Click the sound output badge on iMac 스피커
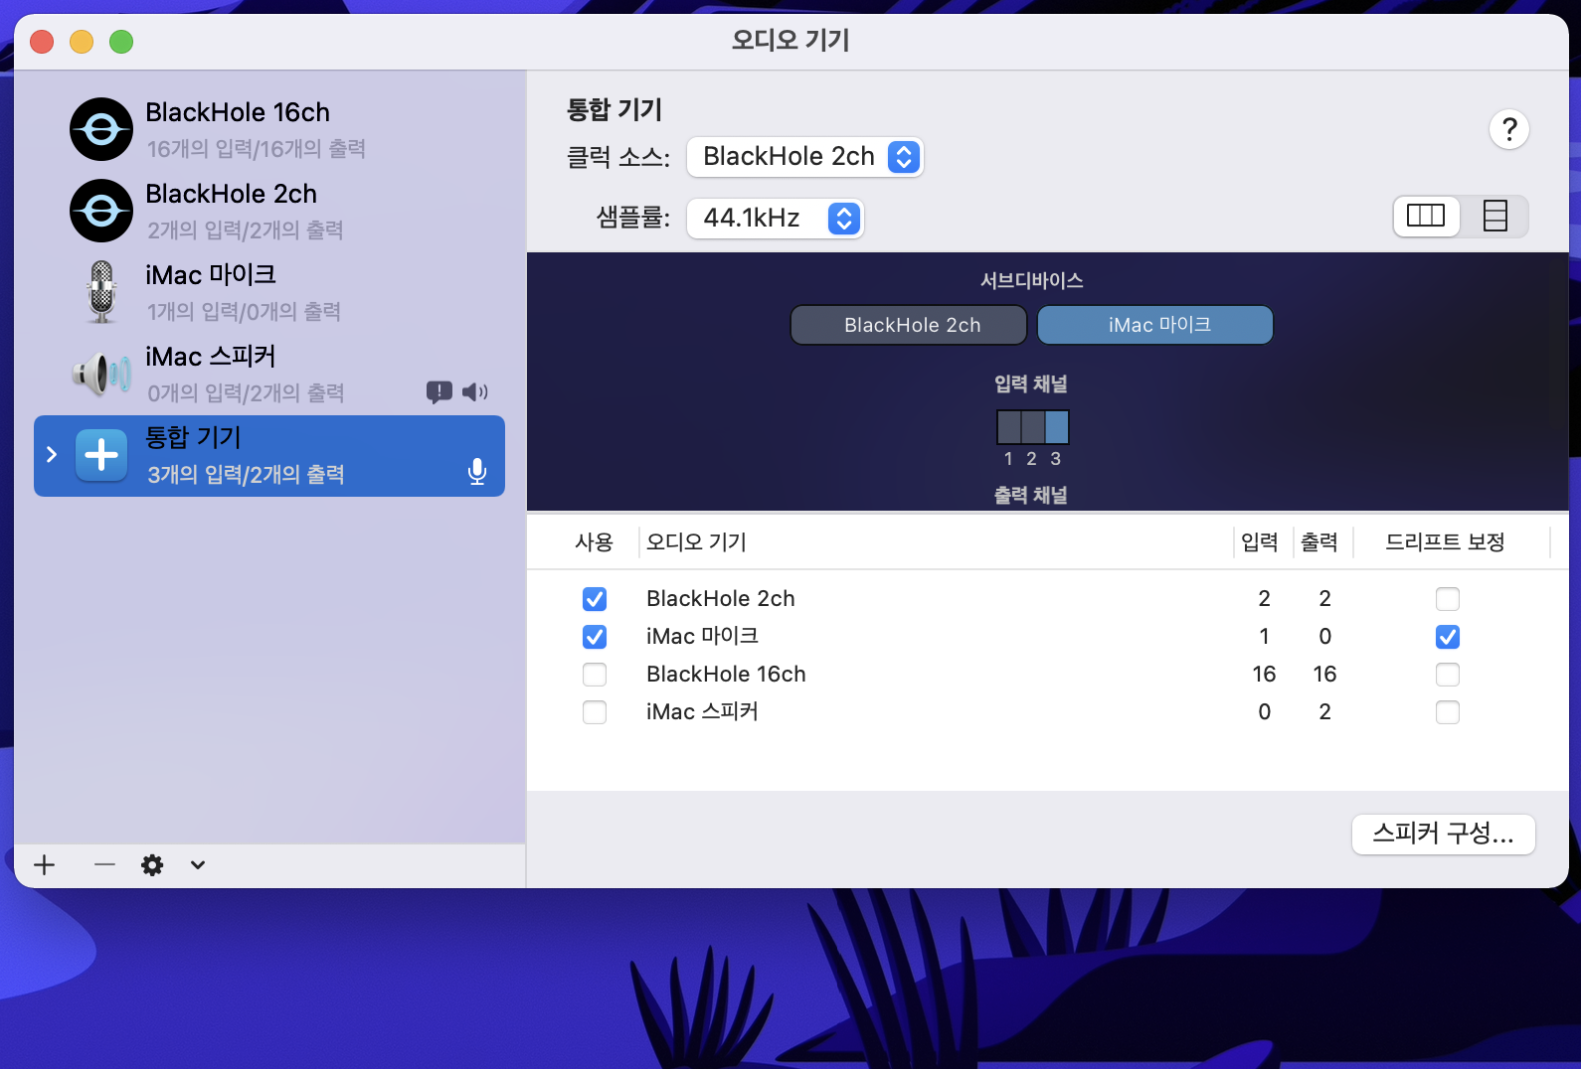 coord(475,391)
